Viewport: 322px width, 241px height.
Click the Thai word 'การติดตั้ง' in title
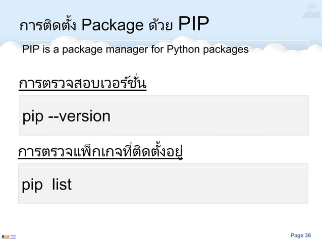tap(48, 25)
